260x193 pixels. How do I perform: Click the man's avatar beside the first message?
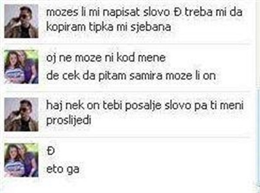tap(21, 21)
